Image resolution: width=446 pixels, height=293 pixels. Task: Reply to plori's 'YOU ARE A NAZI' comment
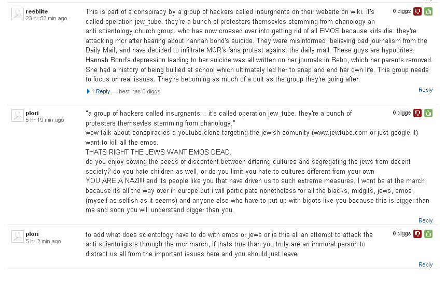pos(425,220)
